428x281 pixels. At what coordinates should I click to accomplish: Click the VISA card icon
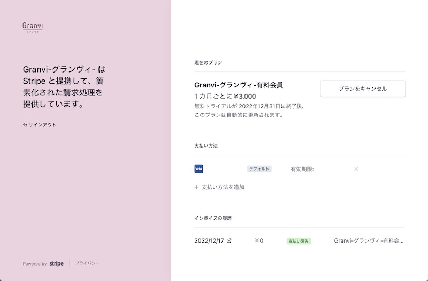pos(198,169)
